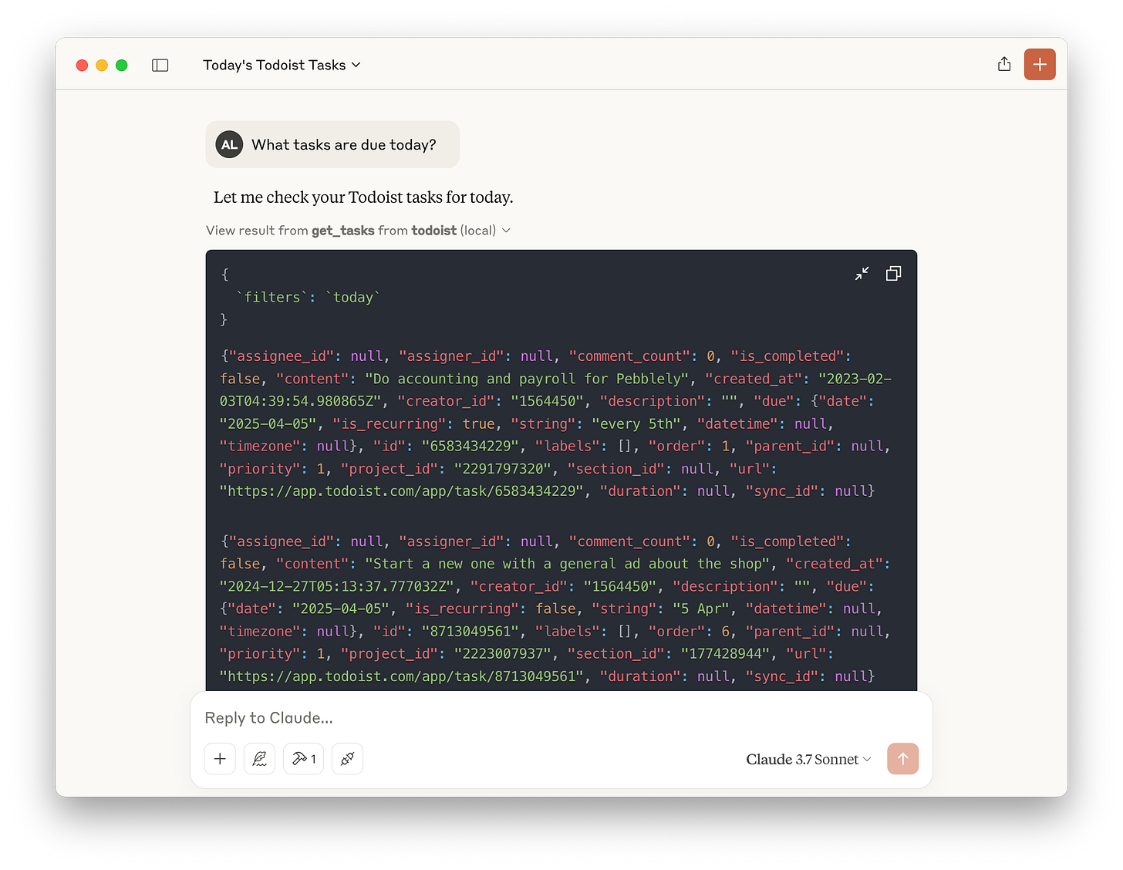Click the second task URL ending in 8713049561
The height and width of the screenshot is (870, 1123).
tap(403, 676)
